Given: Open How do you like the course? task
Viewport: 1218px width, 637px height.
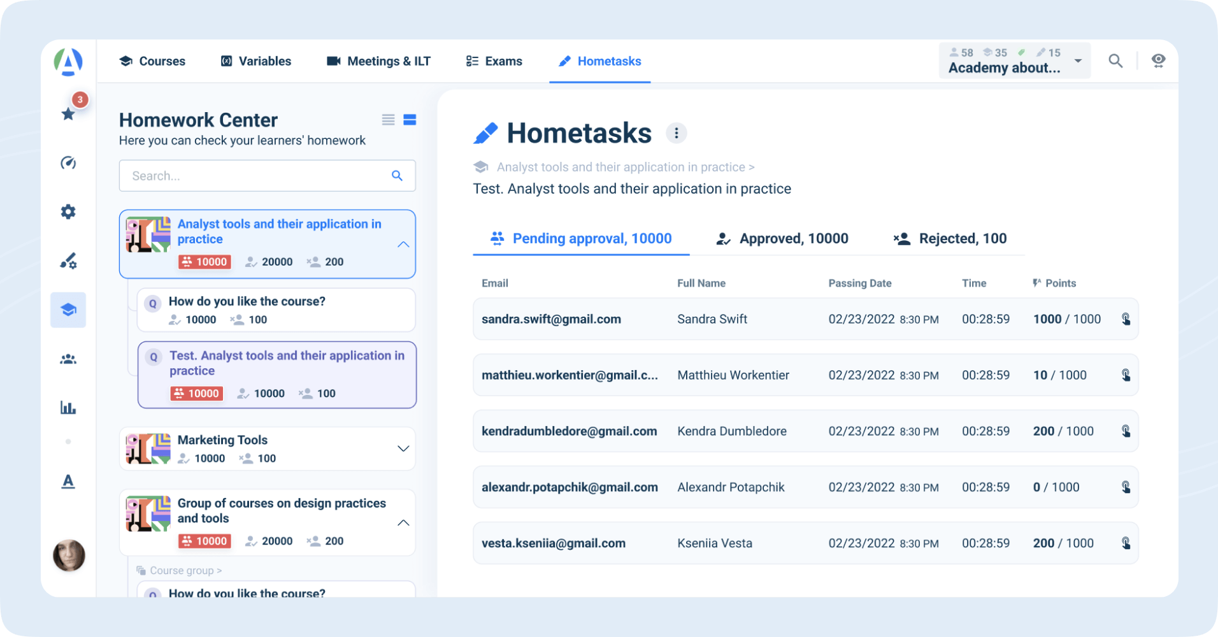Looking at the screenshot, I should coord(276,310).
